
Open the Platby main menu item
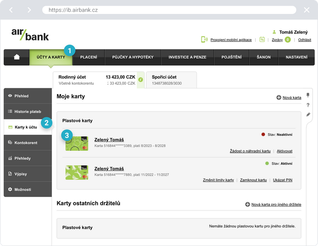tap(89, 57)
